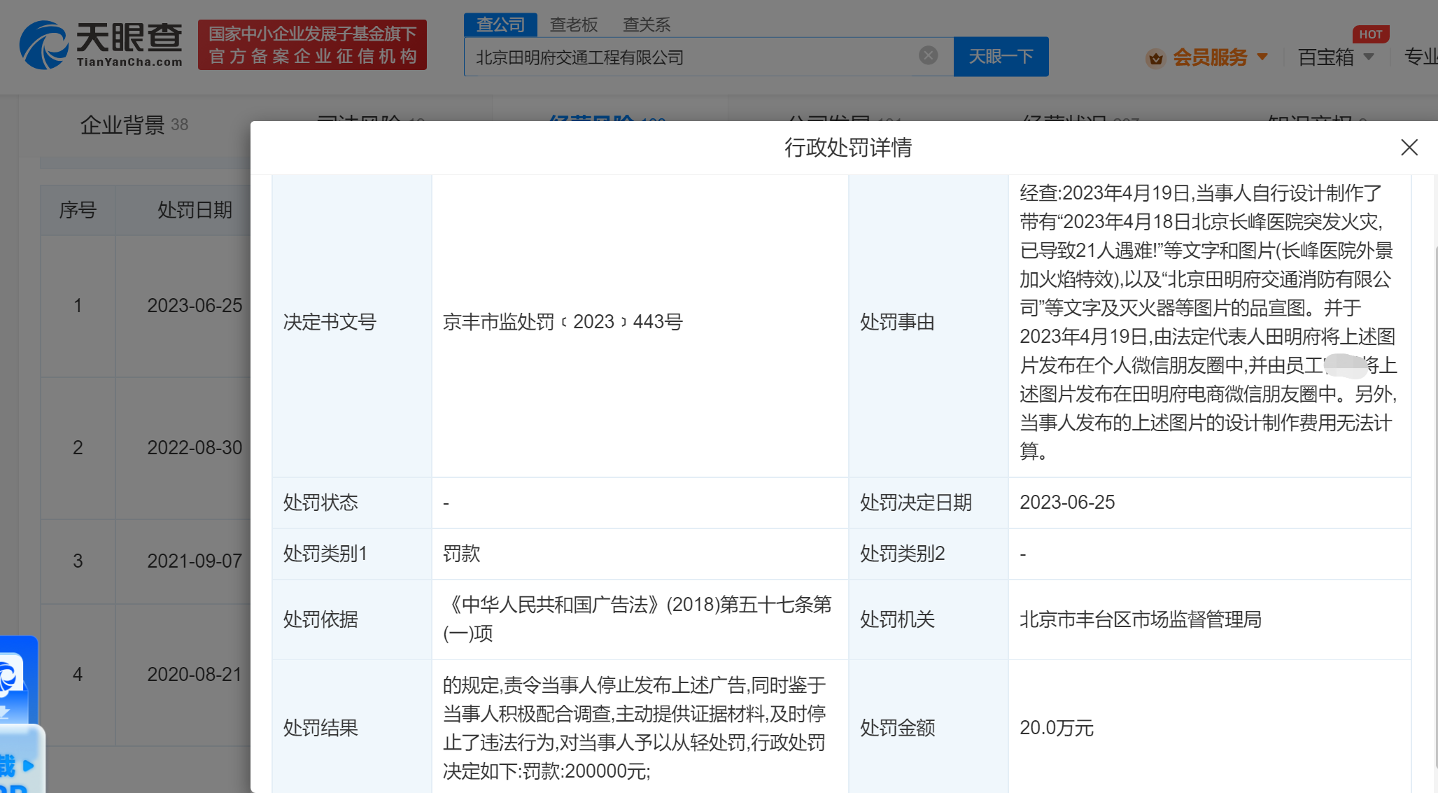Click the 国家中小企业发展子基金旗下 red banner
The width and height of the screenshot is (1438, 793).
[x=312, y=45]
